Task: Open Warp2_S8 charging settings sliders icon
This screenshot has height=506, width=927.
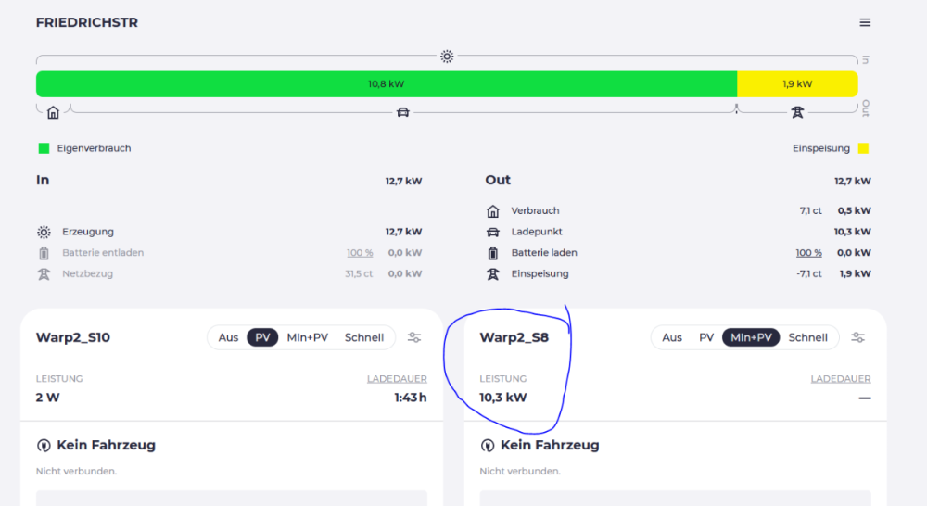Action: [858, 337]
